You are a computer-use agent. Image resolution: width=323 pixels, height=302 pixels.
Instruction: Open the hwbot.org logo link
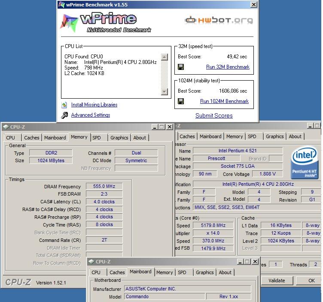pyautogui.click(x=219, y=20)
